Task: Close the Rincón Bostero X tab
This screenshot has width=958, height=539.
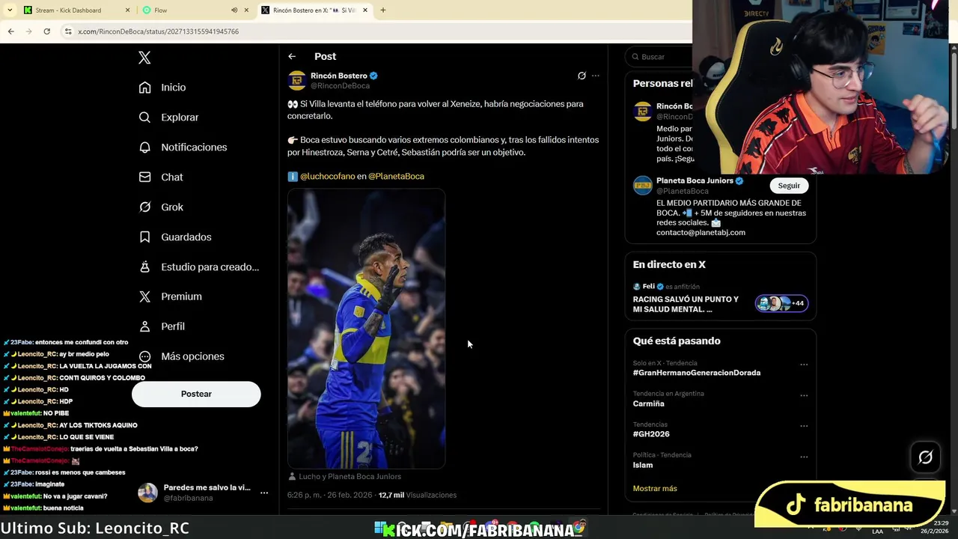Action: 365,10
